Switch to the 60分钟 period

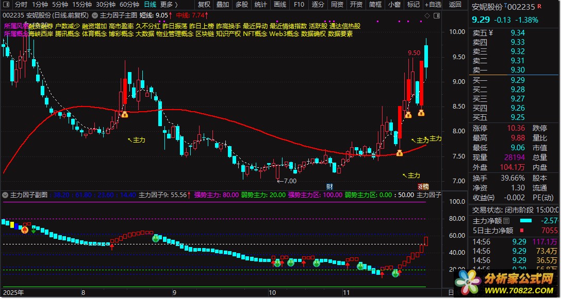[129, 5]
